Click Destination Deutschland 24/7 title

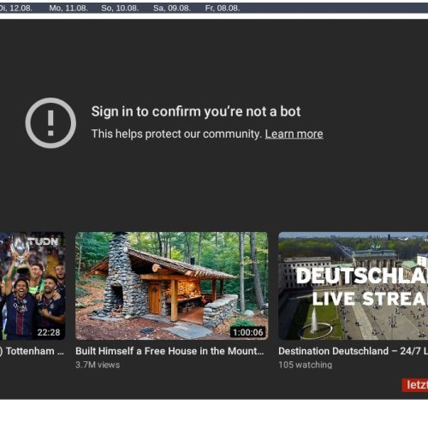click(x=354, y=351)
